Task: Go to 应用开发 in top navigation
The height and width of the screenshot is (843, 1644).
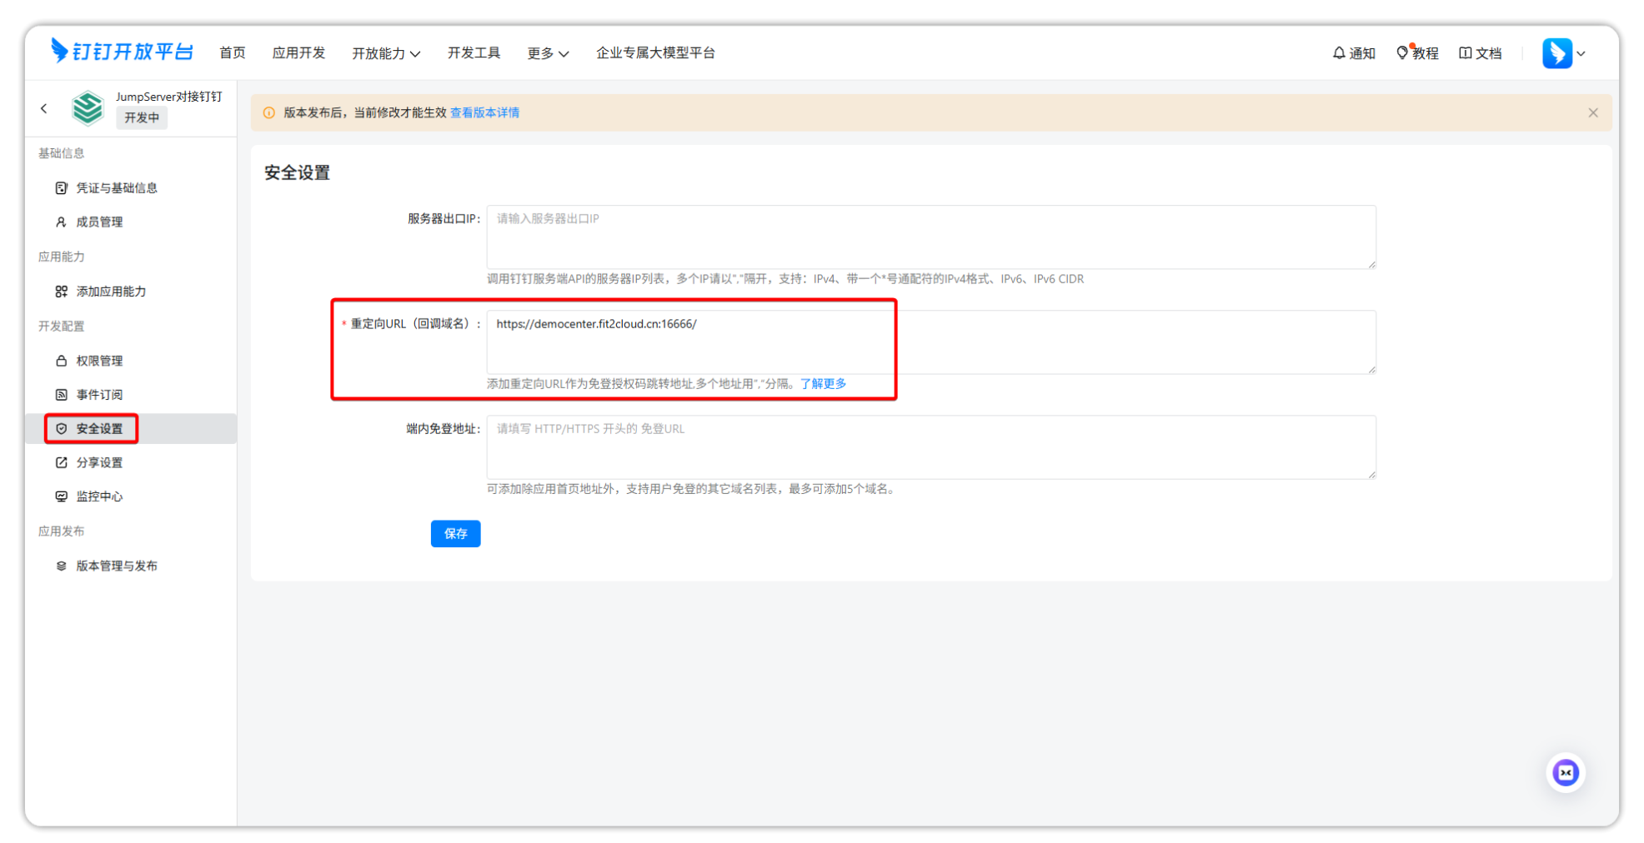Action: coord(298,53)
